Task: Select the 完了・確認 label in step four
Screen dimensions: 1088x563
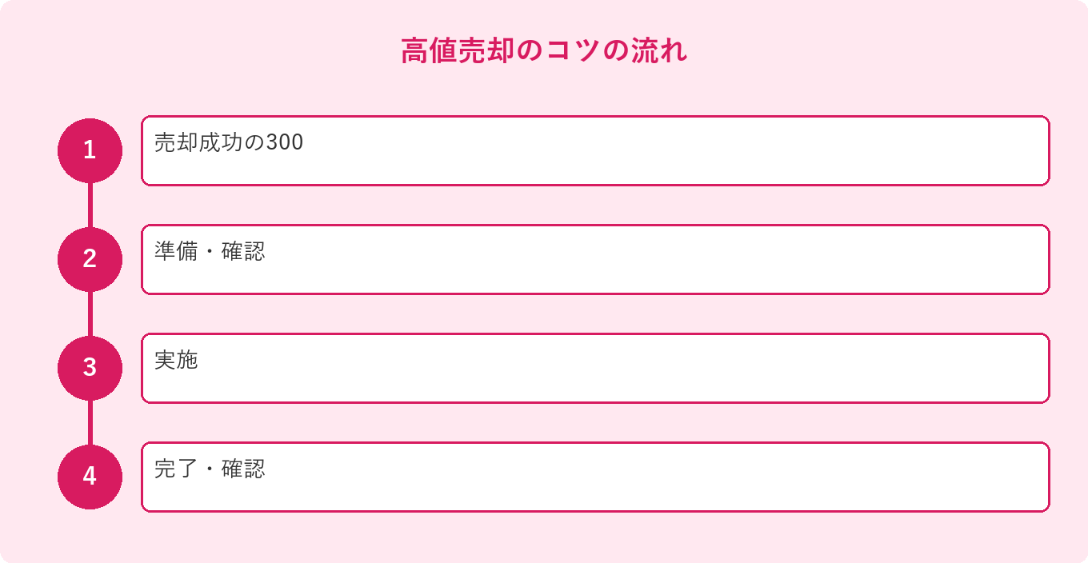Action: (x=210, y=469)
